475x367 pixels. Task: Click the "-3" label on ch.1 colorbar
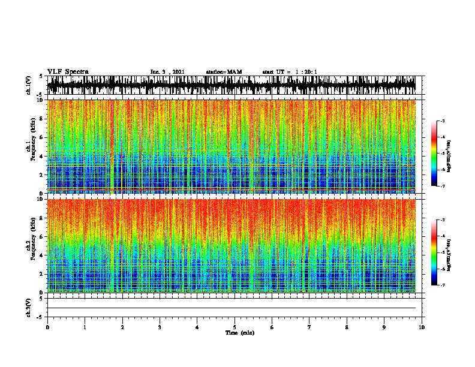point(443,121)
